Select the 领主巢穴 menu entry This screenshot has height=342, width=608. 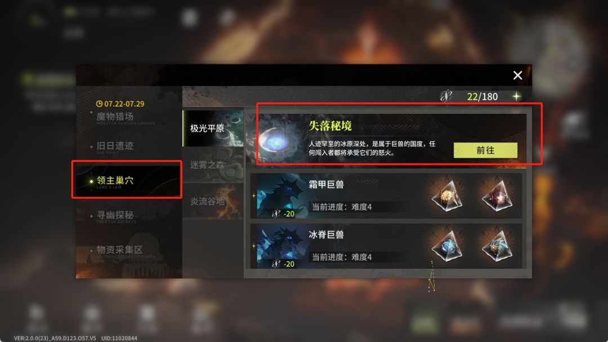pyautogui.click(x=127, y=180)
